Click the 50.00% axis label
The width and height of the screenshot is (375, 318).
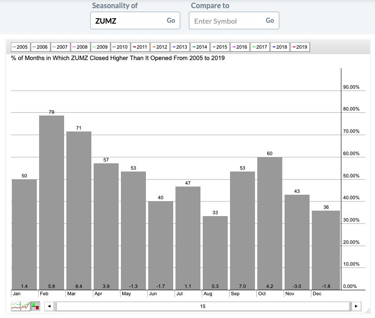coord(351,176)
